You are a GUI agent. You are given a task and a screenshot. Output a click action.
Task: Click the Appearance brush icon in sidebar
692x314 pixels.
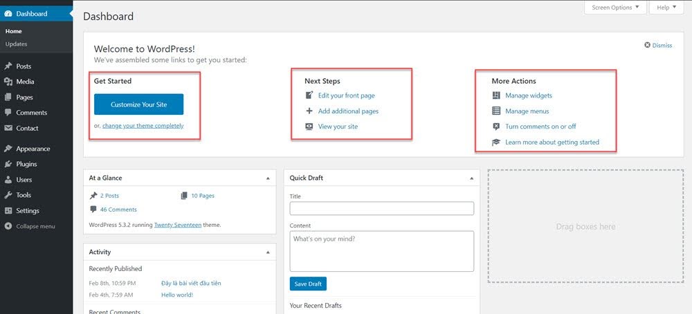(8, 149)
